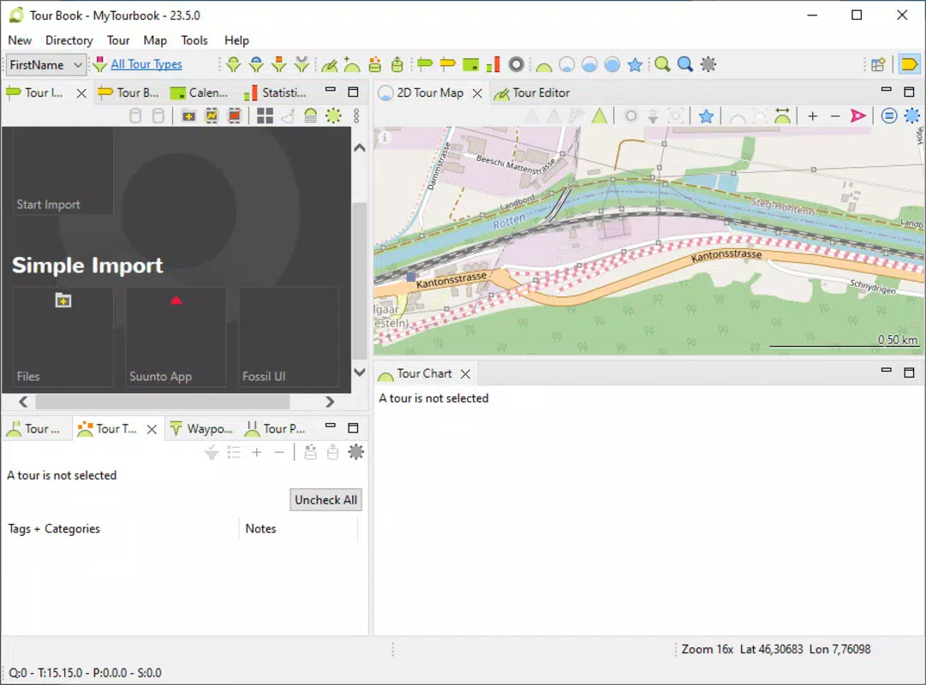Click the gray funnel filter icon in the main toolbar
Viewport: 926px width, 685px height.
click(x=302, y=64)
